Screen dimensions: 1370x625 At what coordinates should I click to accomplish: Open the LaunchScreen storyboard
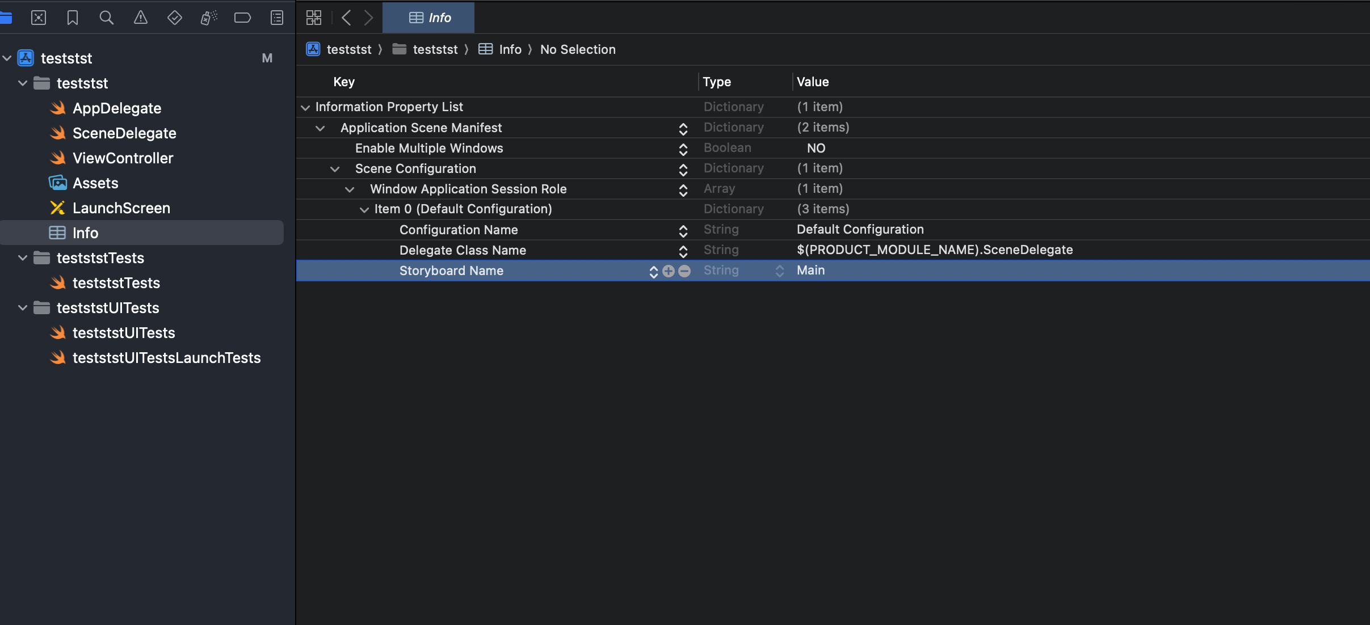coord(121,208)
